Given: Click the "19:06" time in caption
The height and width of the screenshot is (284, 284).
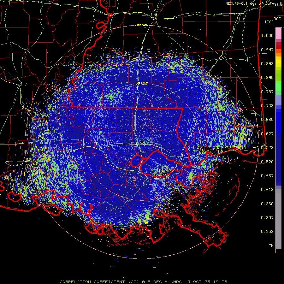Looking at the screenshot, I should [220, 282].
